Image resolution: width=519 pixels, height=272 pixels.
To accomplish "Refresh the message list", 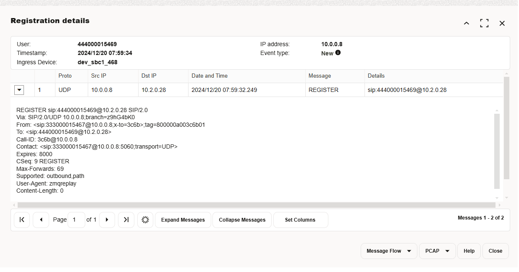I will point(145,220).
